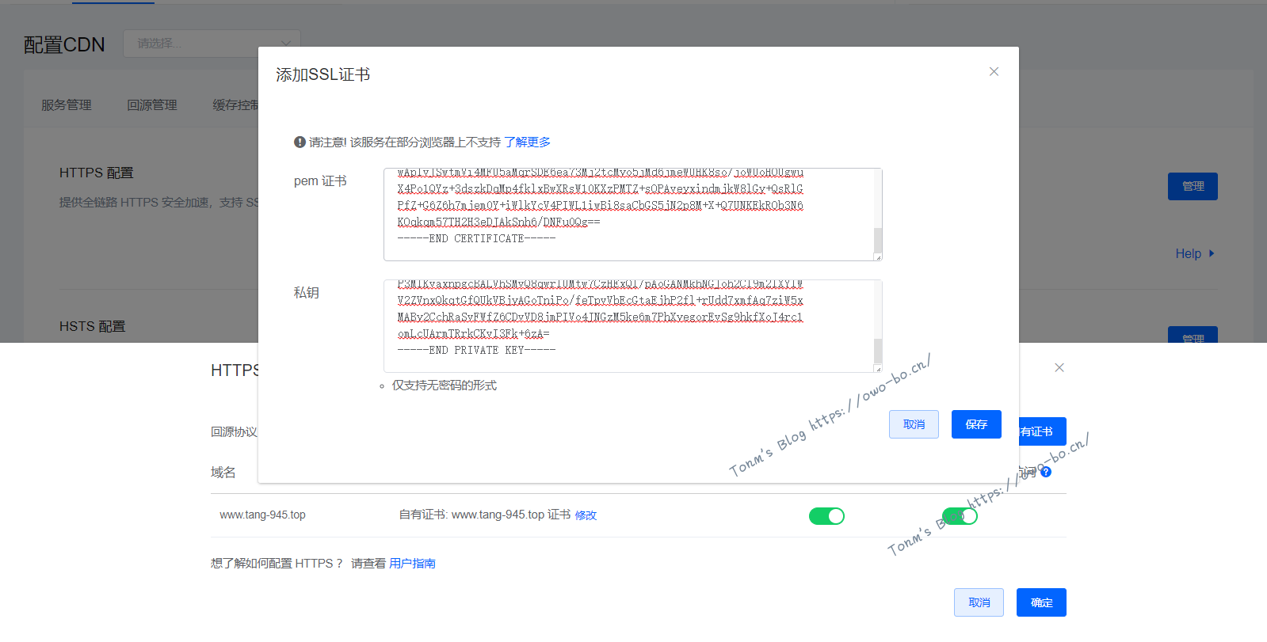Click the warning exclamation icon beside 请注意
Viewport: 1267px width, 642px height.
click(300, 142)
